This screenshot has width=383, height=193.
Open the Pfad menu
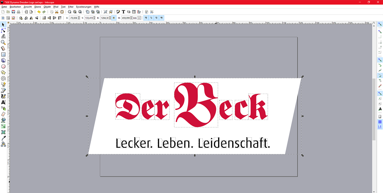pyautogui.click(x=56, y=7)
